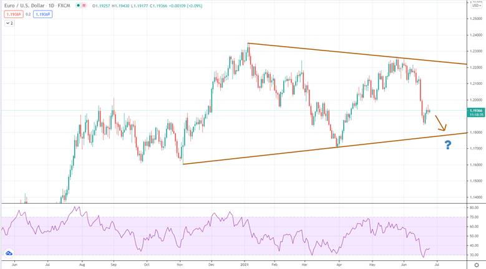Select the lower brown ascending trendline

[x=326, y=148]
